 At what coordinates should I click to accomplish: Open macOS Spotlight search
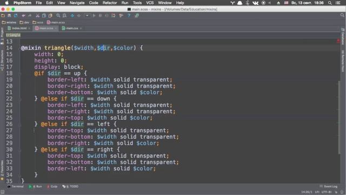coord(330,3)
